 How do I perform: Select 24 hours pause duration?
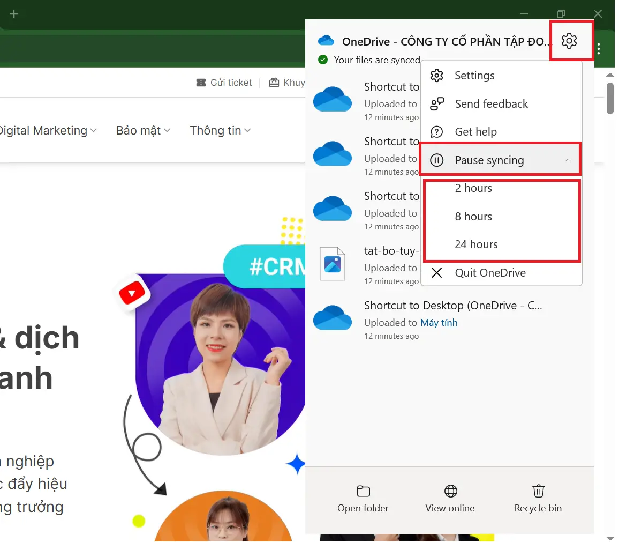[476, 244]
